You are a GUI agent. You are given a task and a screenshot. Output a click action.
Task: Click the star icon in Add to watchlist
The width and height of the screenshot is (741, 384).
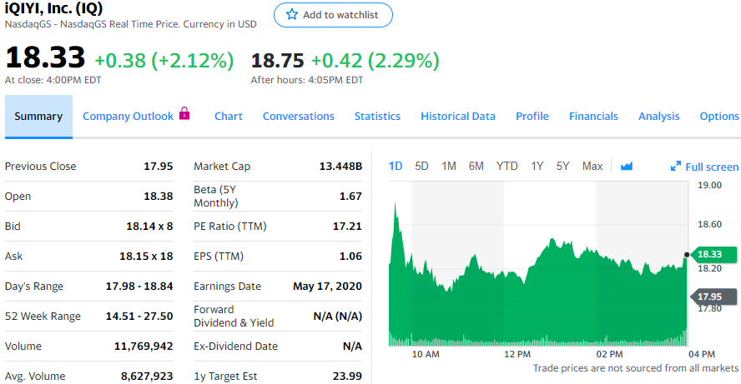click(x=292, y=15)
